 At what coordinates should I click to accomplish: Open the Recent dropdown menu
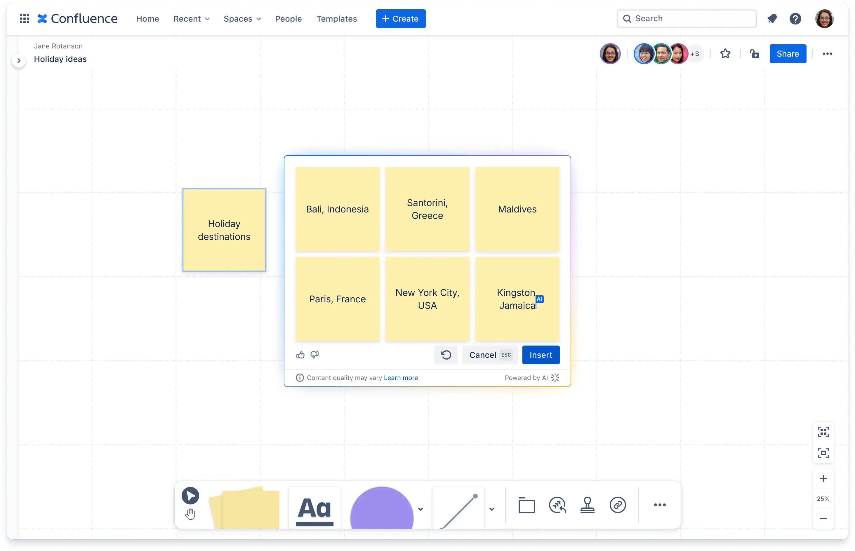(192, 19)
